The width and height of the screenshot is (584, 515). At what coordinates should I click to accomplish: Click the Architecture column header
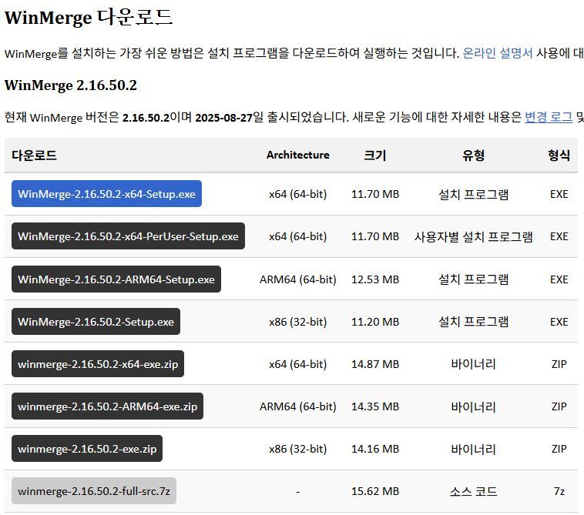(x=298, y=155)
